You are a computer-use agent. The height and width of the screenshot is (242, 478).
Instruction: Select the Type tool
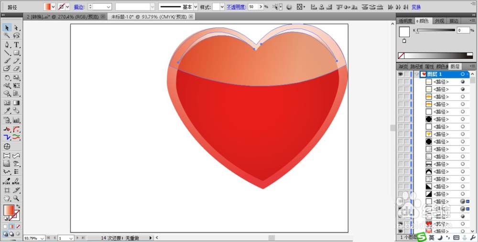[16, 45]
